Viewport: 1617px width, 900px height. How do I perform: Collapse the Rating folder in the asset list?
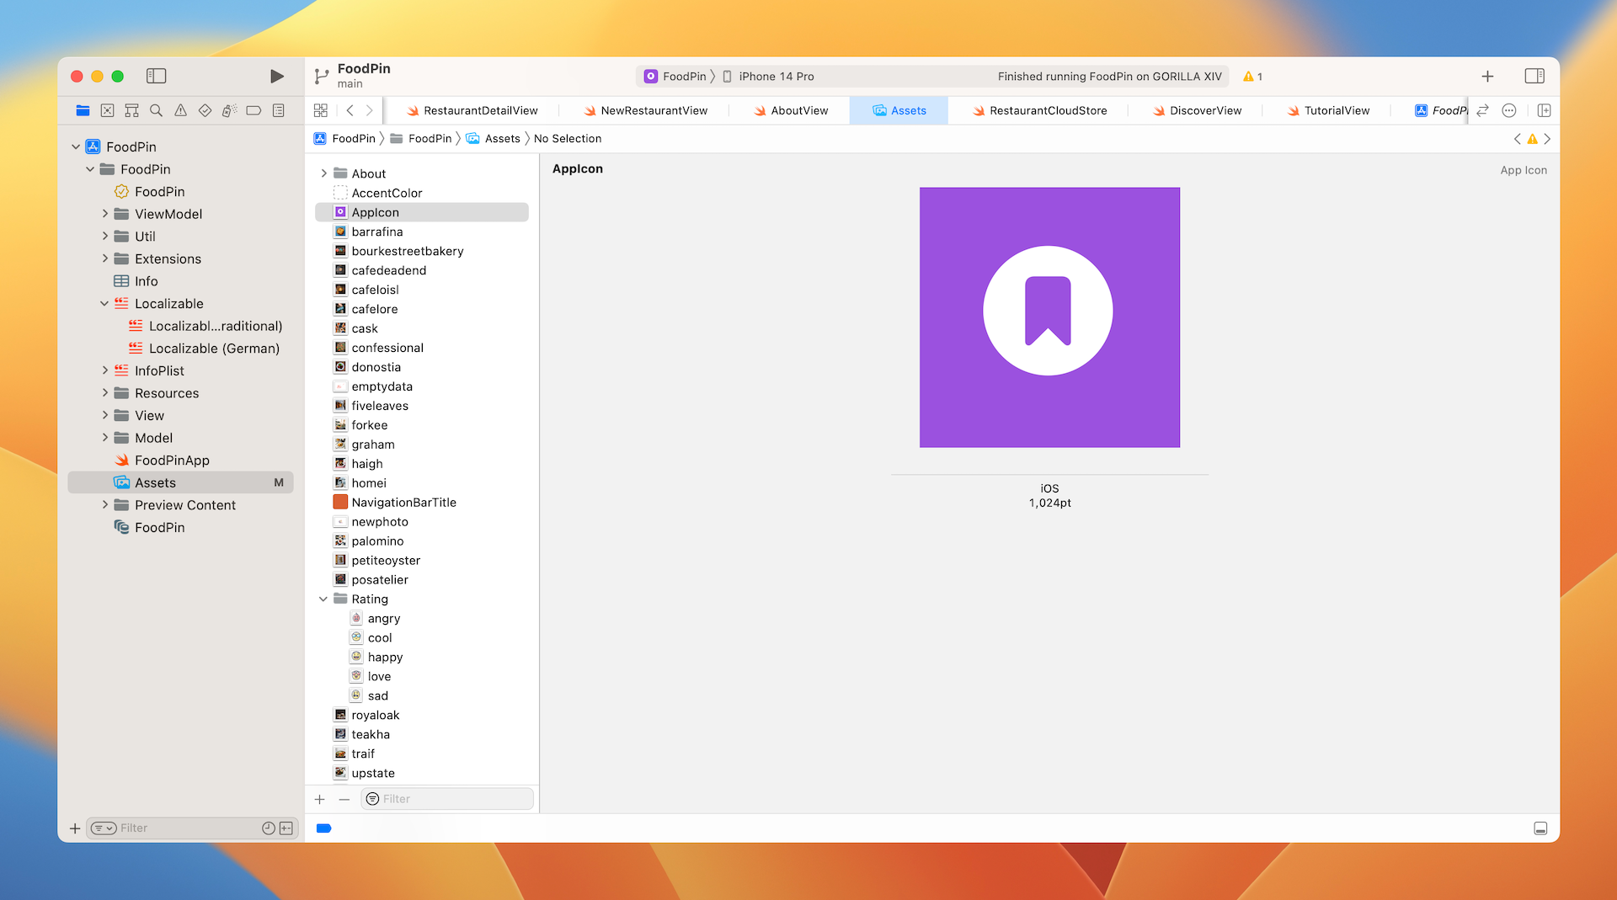pyautogui.click(x=323, y=599)
